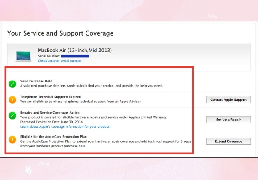Open Learn about Apple's coverage information link
Image resolution: width=258 pixels, height=180 pixels.
(65, 126)
